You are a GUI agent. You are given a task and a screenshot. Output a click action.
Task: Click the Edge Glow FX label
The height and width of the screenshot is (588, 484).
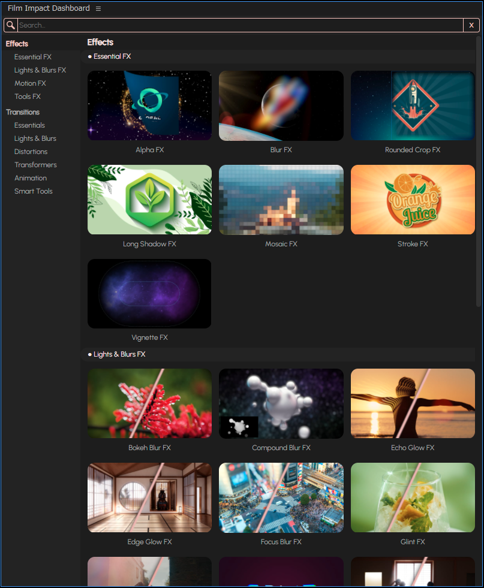(150, 541)
